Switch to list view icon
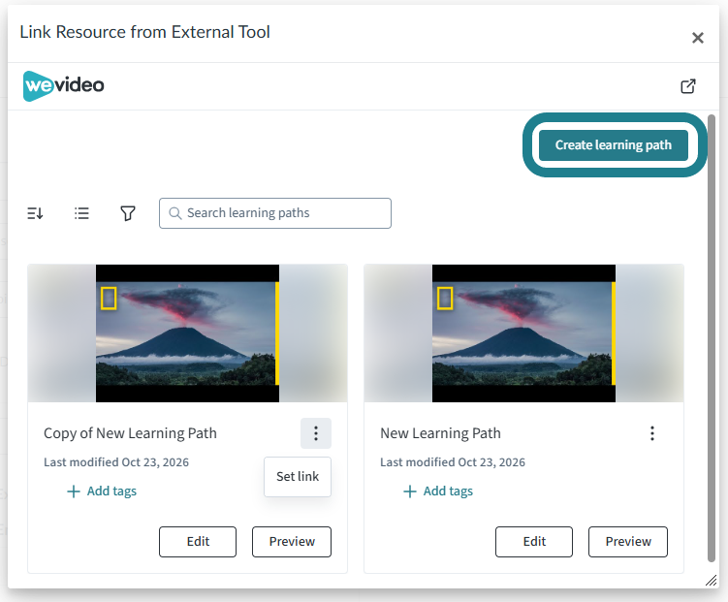The image size is (728, 602). (x=81, y=213)
